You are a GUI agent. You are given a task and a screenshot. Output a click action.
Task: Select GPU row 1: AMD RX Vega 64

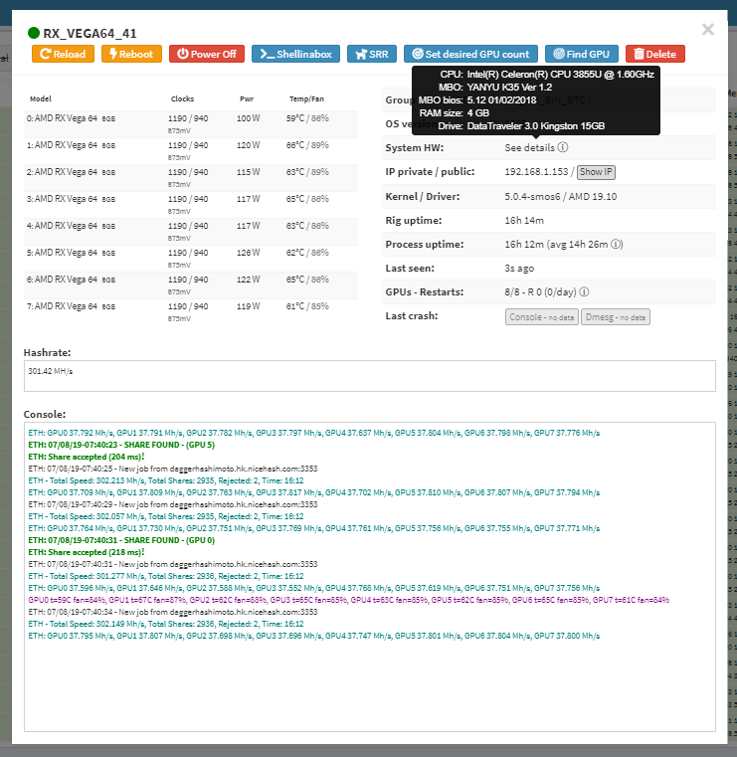coord(191,151)
